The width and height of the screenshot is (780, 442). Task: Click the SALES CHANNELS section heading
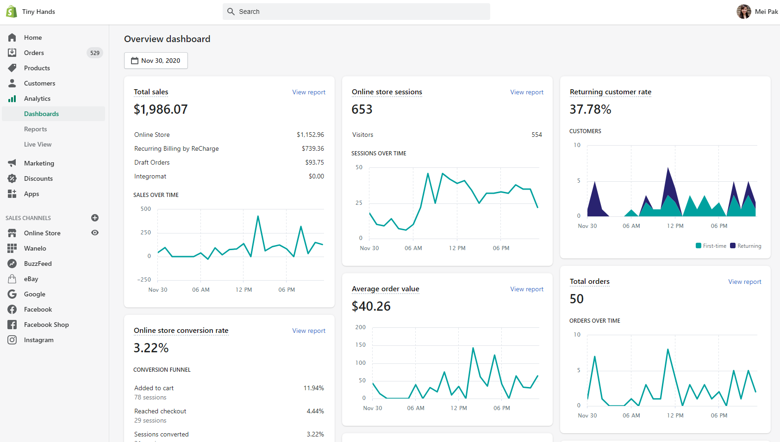[28, 218]
